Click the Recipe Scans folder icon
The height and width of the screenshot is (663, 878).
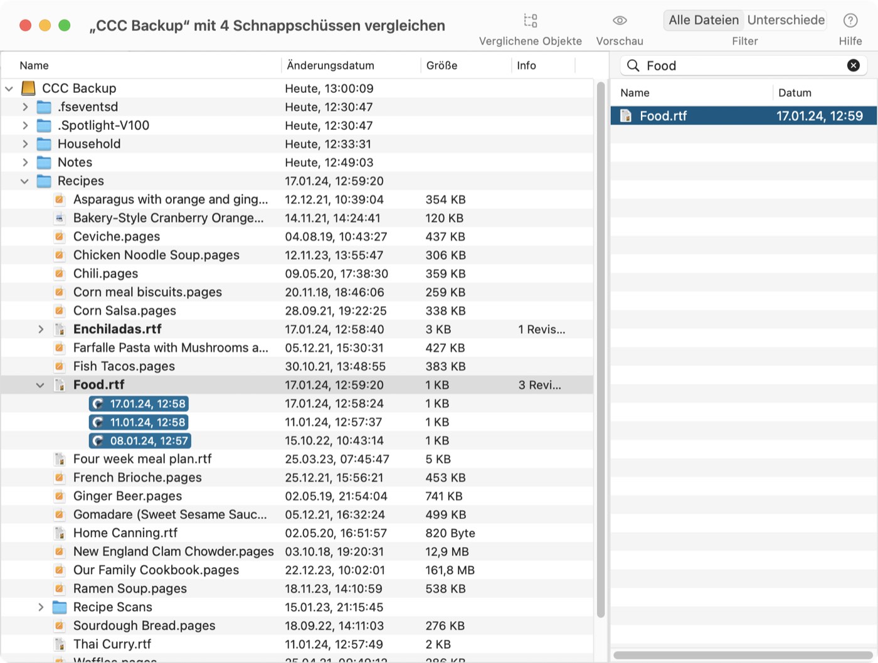[x=60, y=607]
